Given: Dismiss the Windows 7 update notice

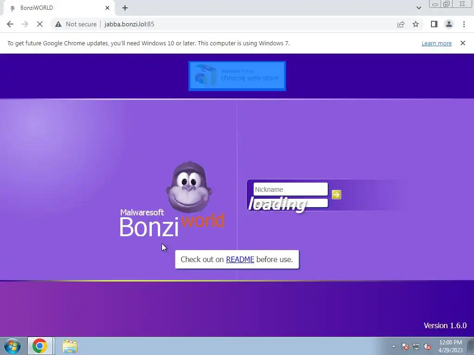Looking at the screenshot, I should 462,43.
